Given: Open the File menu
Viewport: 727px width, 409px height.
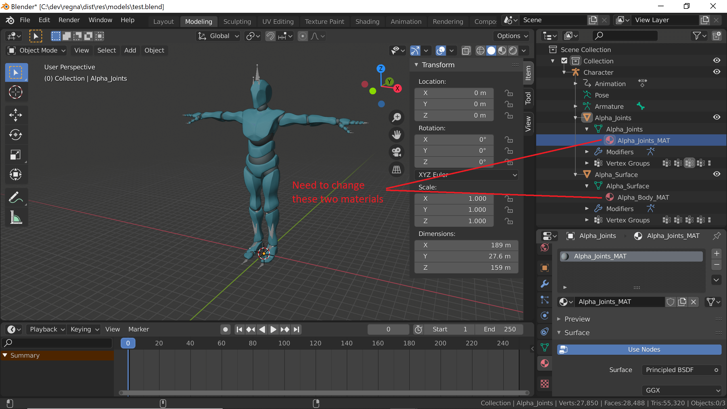Looking at the screenshot, I should coord(25,20).
